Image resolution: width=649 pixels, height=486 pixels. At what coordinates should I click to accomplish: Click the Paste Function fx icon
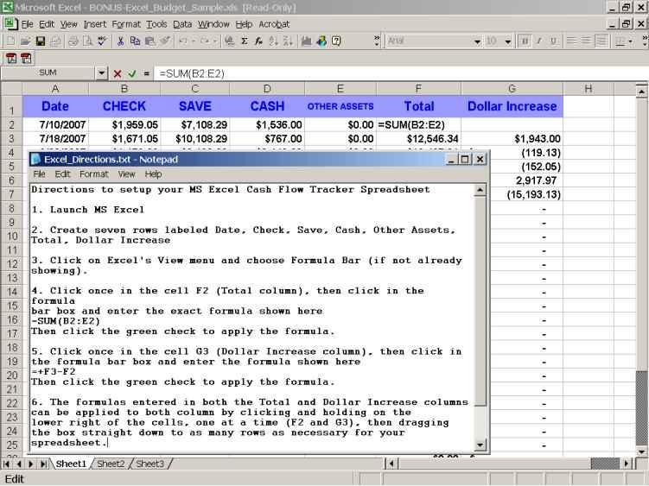pyautogui.click(x=258, y=41)
